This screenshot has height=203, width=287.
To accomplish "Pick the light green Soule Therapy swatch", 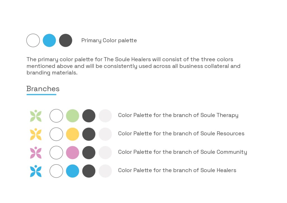I will tap(73, 116).
